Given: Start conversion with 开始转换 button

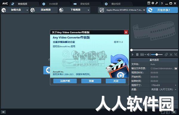Looking at the screenshot, I should point(162,10).
